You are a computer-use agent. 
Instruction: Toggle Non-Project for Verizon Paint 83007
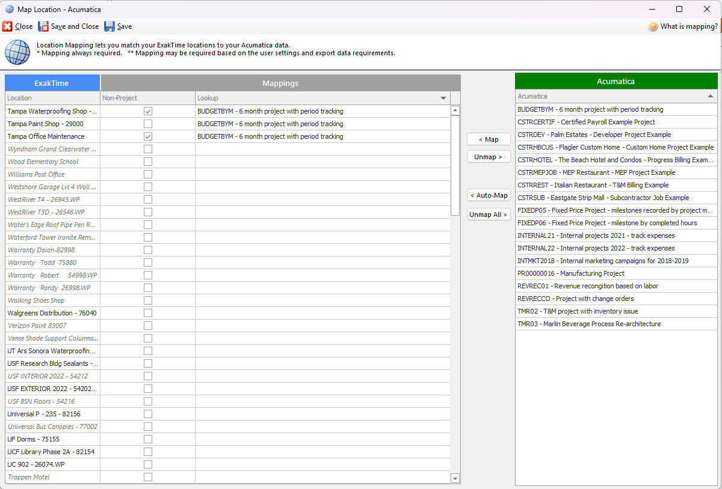point(148,326)
